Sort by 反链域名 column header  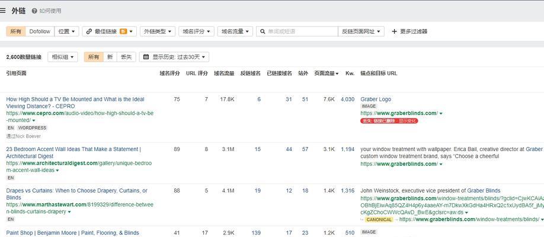click(251, 73)
